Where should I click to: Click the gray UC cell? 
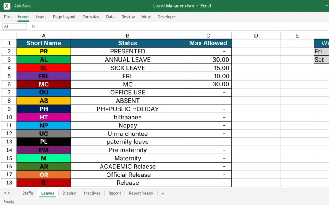(44, 134)
